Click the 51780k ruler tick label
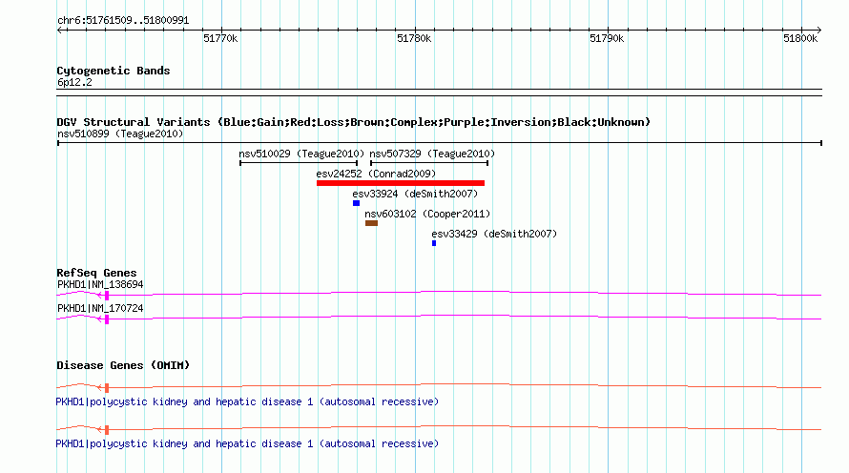The image size is (849, 473). pos(414,38)
